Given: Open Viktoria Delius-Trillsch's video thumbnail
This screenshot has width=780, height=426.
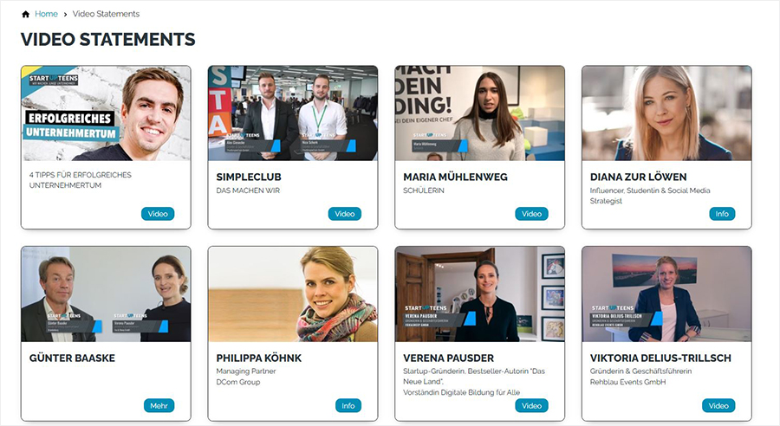Looking at the screenshot, I should point(667,294).
